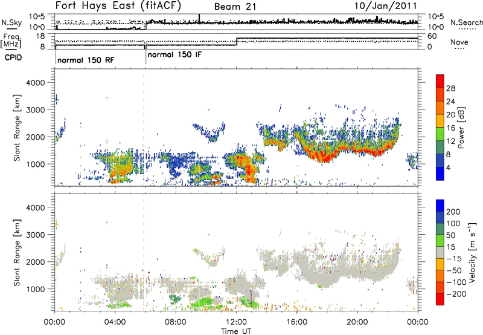Click the "4" label on Power color bar
Screen dimensions: 483x335
pyautogui.click(x=448, y=168)
